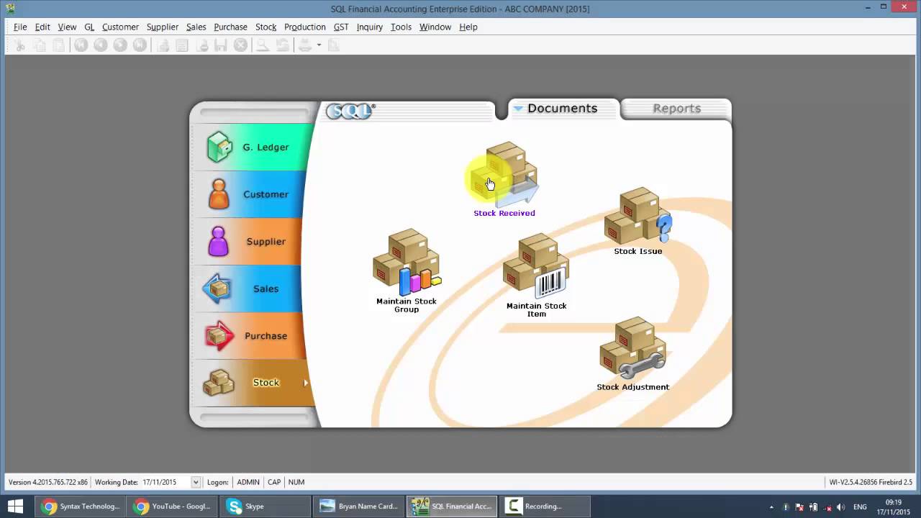Go to previous record toolbar button

(x=101, y=45)
